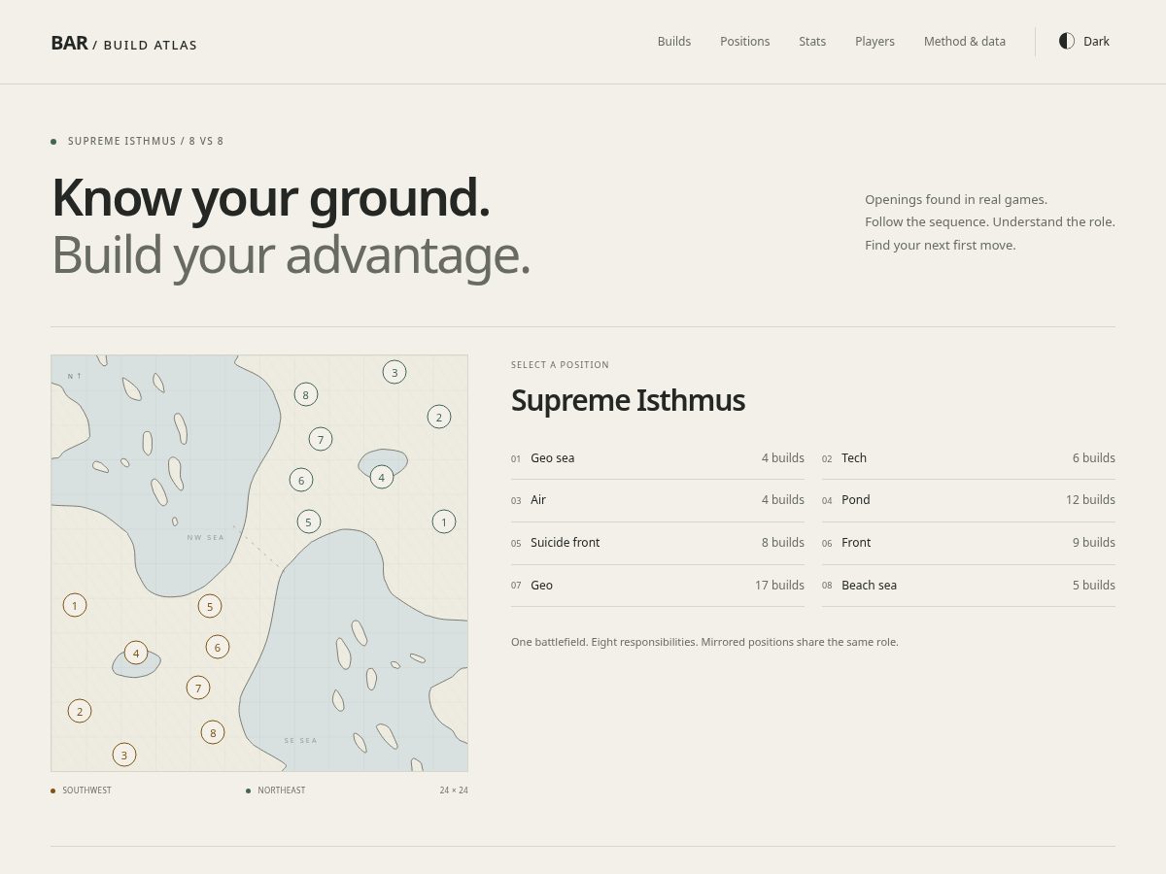The image size is (1166, 874).
Task: Click the SOUTHWEST legend label
Action: [x=86, y=790]
